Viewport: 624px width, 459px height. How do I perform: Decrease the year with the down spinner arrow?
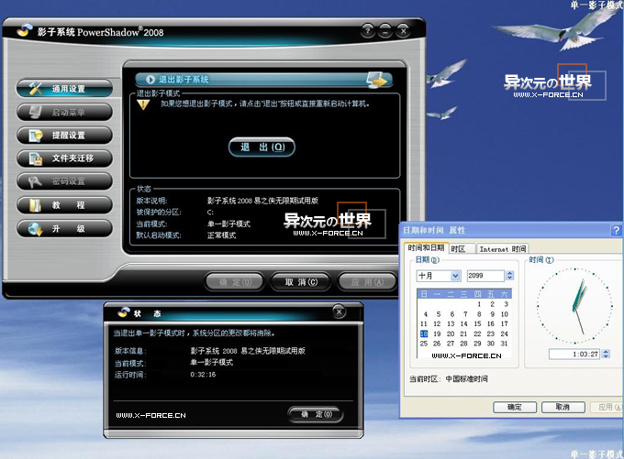pos(510,279)
